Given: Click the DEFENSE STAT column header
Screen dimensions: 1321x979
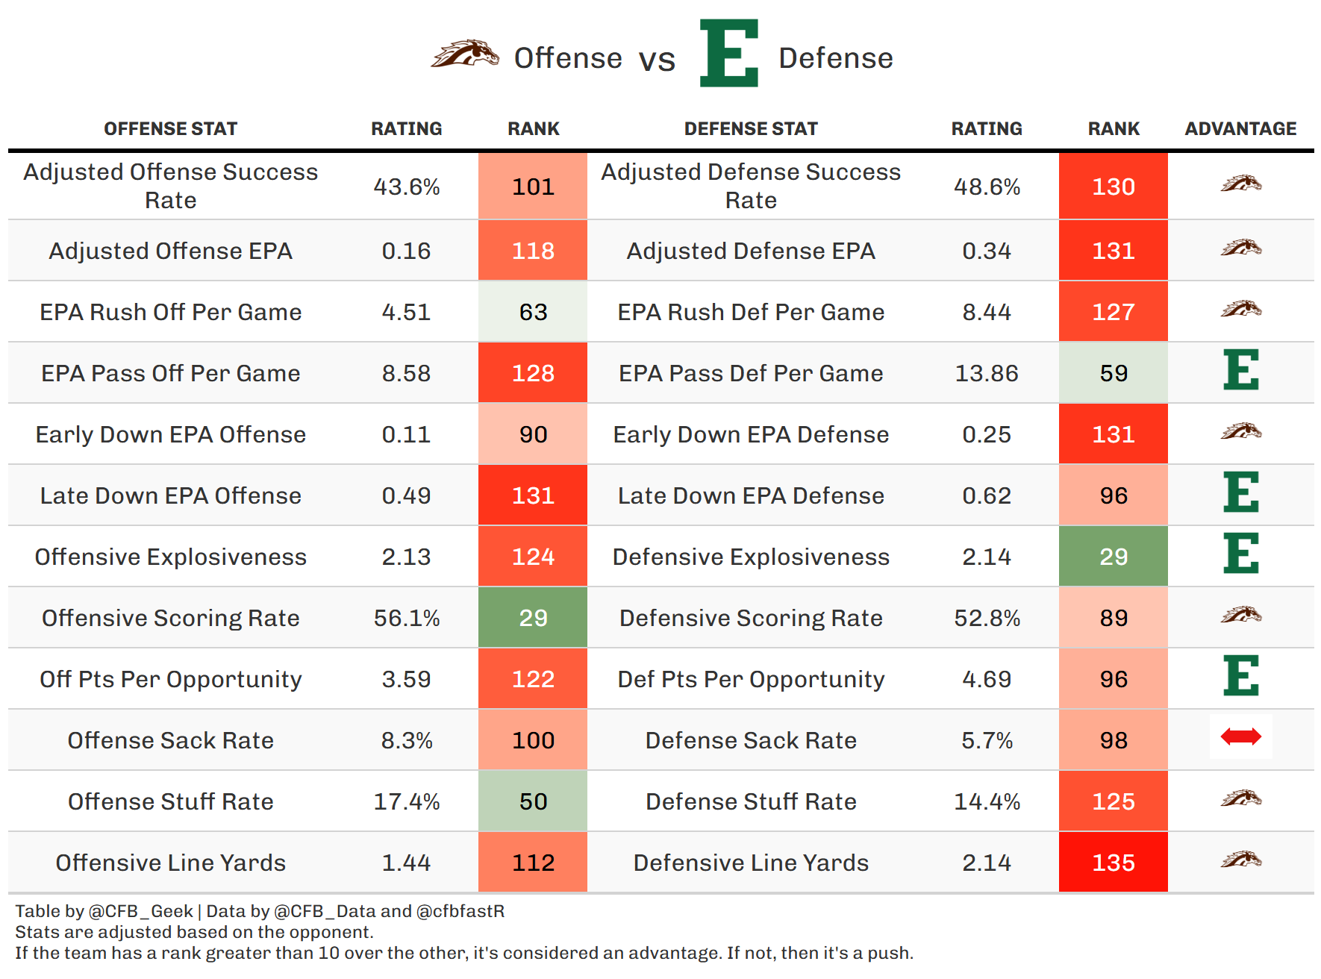Looking at the screenshot, I should [x=751, y=129].
